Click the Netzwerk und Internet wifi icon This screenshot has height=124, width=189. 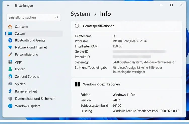(x=10, y=47)
